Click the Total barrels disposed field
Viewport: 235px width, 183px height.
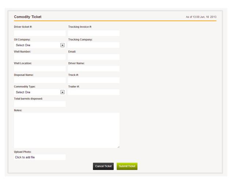pyautogui.click(x=40, y=104)
